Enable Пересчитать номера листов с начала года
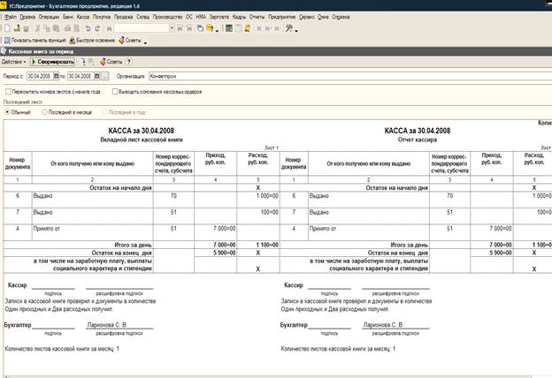This screenshot has height=378, width=552. coord(8,91)
